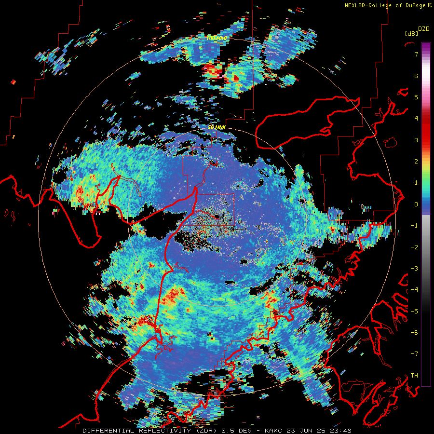434x434 pixels.
Task: Select the -2 dB scale value
Action: click(x=414, y=247)
